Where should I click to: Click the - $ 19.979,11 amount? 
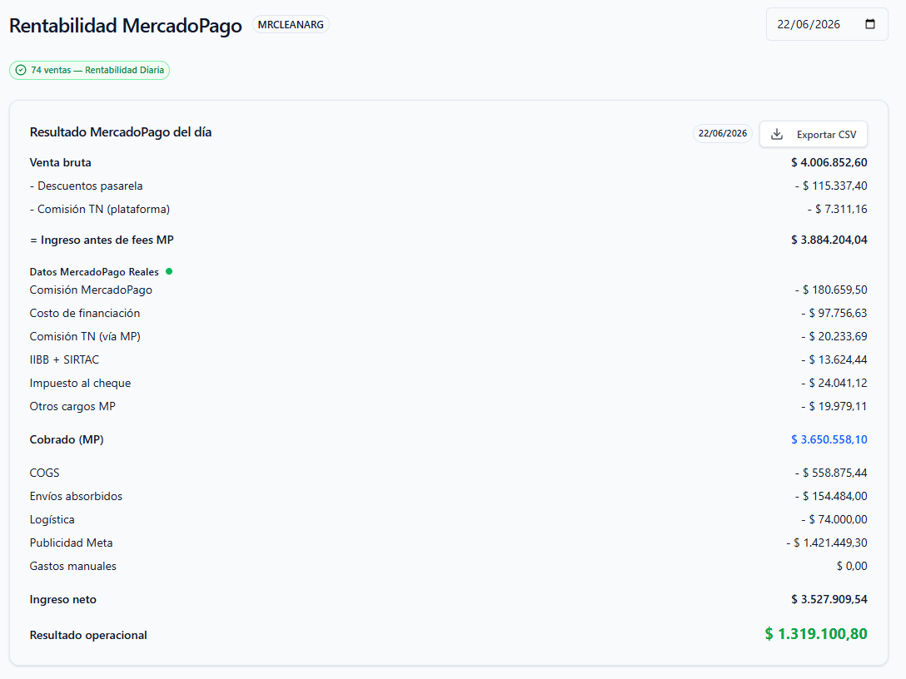pos(834,406)
